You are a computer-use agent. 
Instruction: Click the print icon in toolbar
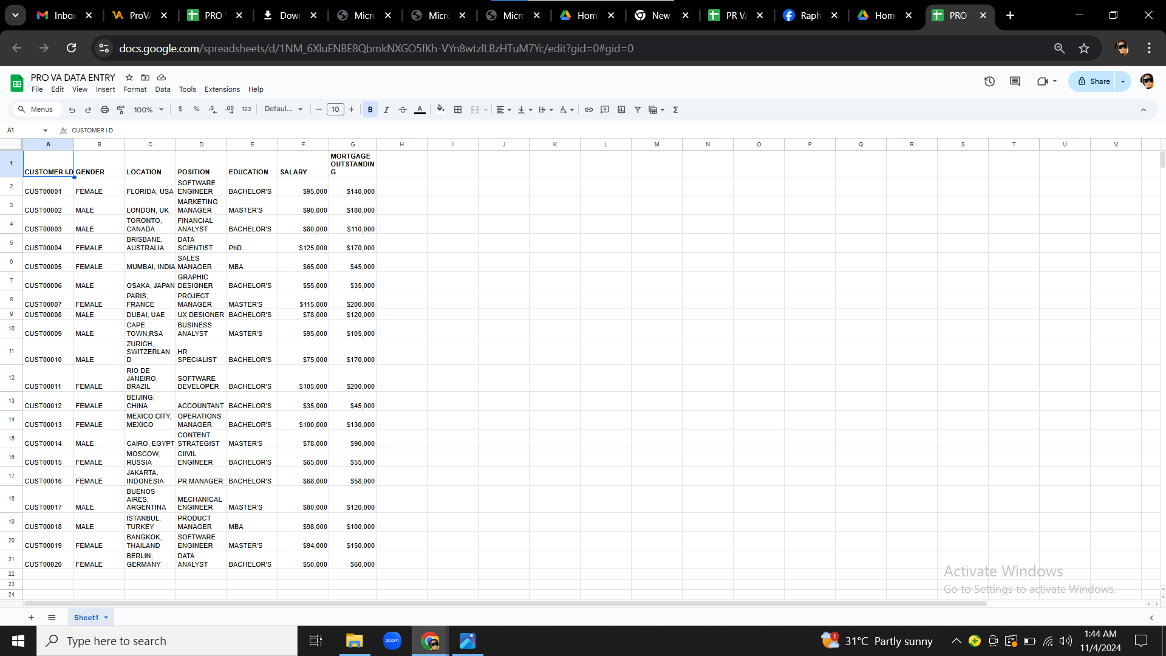coord(104,110)
